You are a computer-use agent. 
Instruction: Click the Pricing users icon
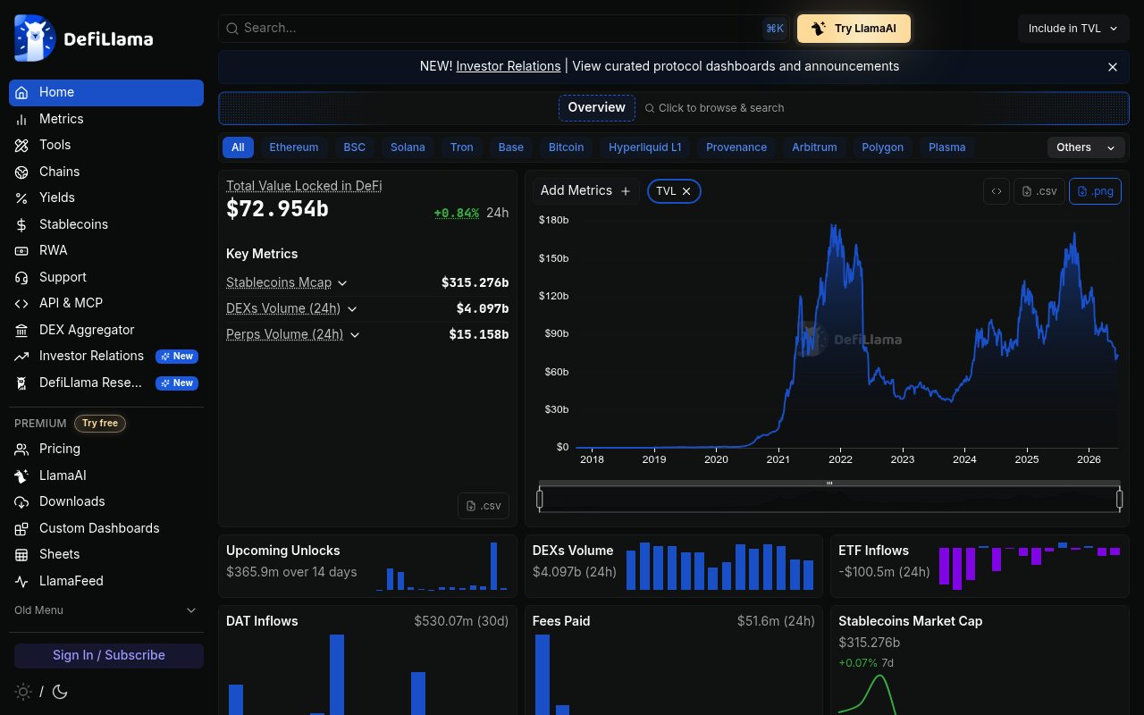[x=21, y=449]
